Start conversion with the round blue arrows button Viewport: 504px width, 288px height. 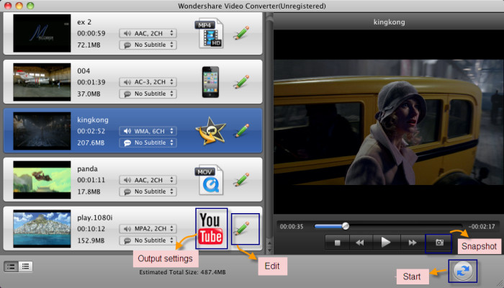[x=463, y=271]
